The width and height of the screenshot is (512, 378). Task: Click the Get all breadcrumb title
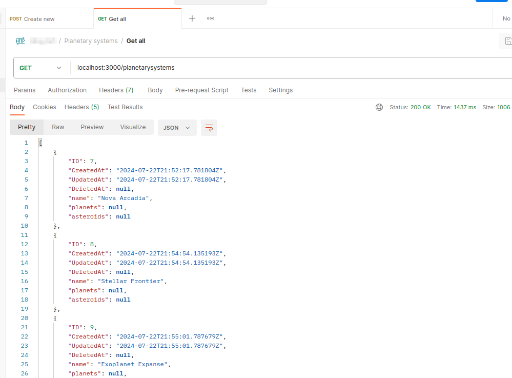tap(136, 41)
